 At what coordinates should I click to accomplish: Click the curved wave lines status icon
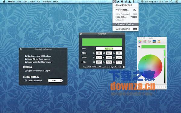(126, 2)
